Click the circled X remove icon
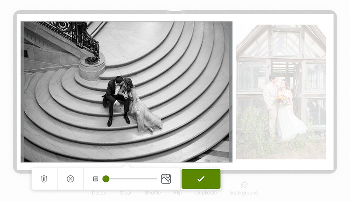This screenshot has width=350, height=202. point(70,179)
